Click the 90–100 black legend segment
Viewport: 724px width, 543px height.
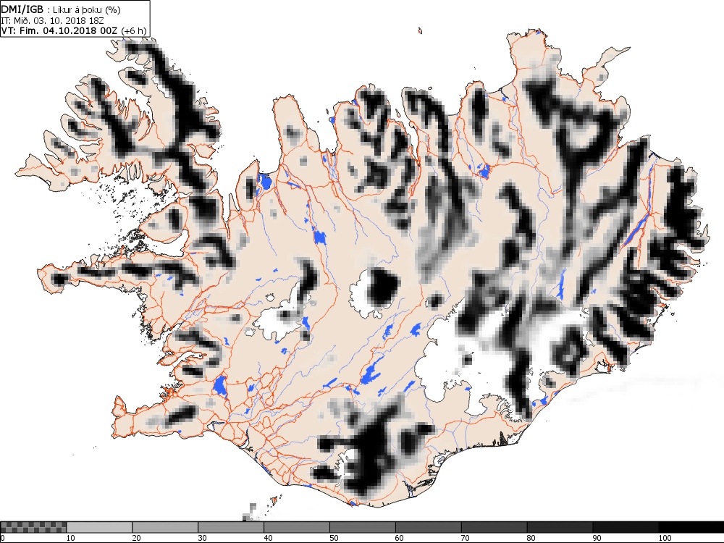[x=626, y=527]
